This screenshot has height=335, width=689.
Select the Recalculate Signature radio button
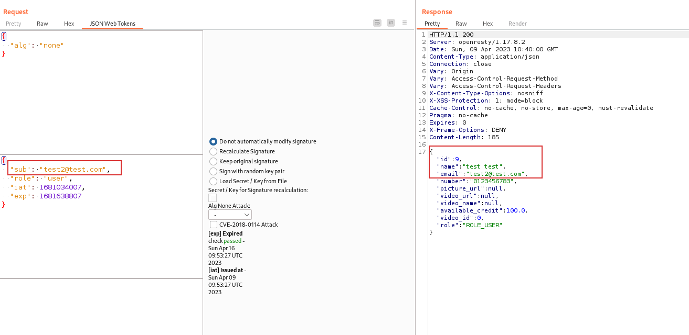(213, 151)
